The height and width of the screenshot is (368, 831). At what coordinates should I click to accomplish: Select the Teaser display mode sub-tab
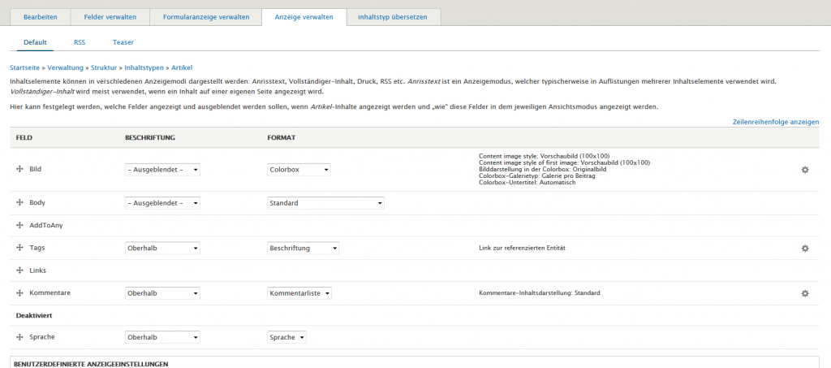point(123,42)
